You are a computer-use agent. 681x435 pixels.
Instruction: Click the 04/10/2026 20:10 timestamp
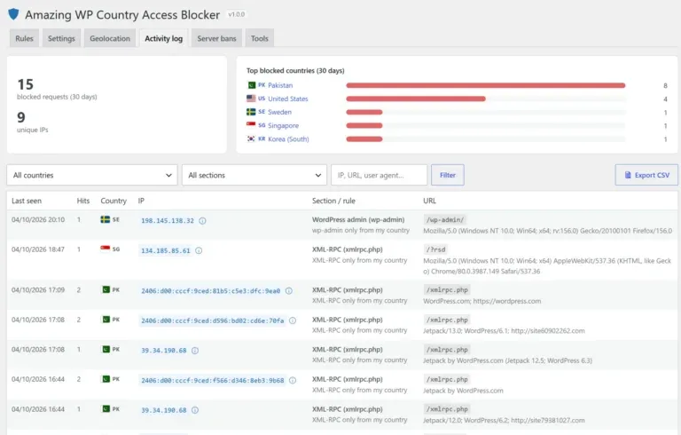point(38,219)
